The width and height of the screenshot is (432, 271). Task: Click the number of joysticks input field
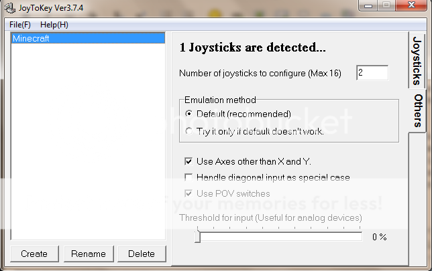point(372,73)
